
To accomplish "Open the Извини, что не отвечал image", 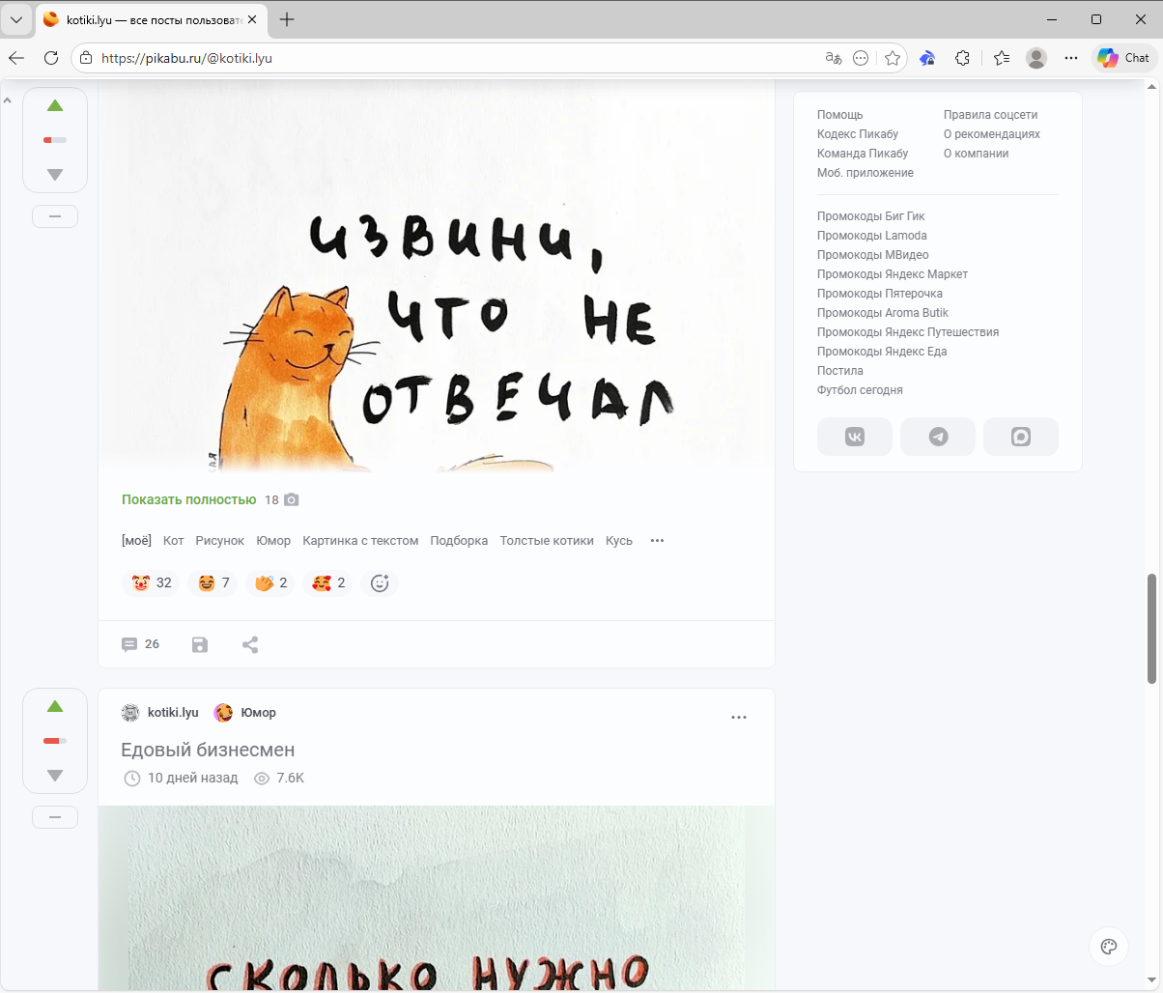I will click(437, 278).
